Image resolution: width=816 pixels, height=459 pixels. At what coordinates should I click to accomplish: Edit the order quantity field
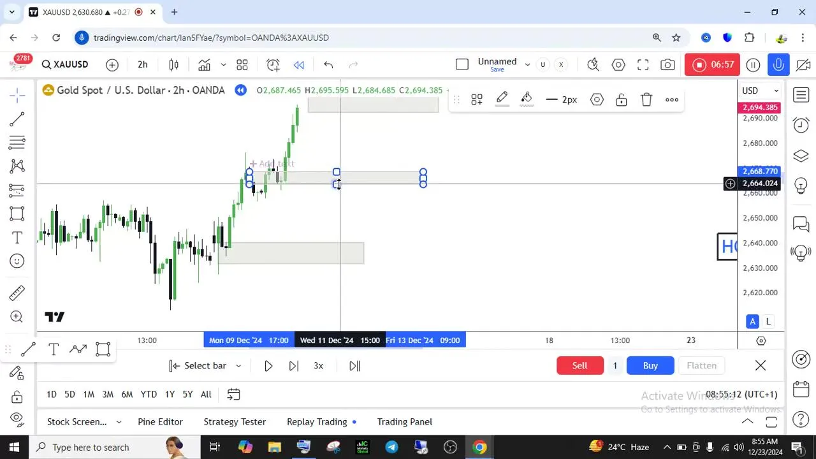pos(615,365)
